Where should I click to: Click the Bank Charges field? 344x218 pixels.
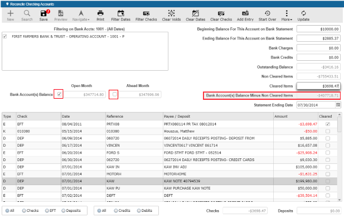pyautogui.click(x=318, y=48)
